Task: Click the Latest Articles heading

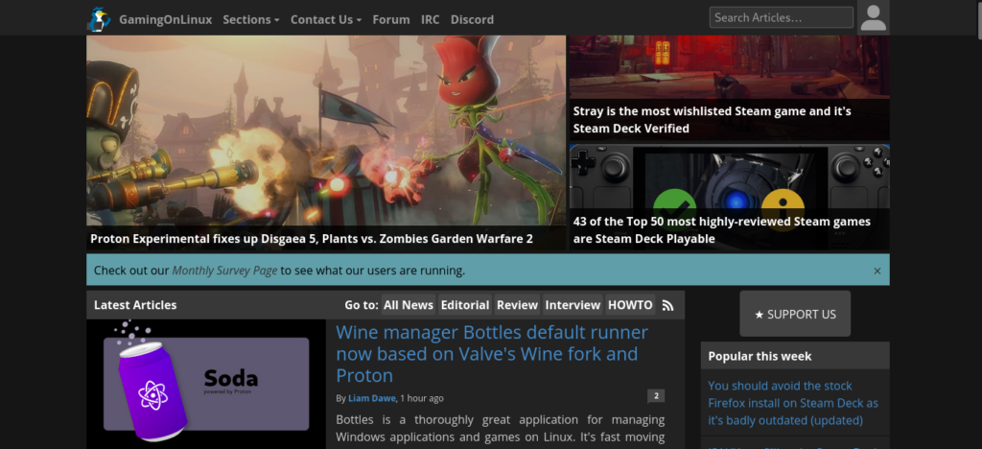Action: [135, 305]
